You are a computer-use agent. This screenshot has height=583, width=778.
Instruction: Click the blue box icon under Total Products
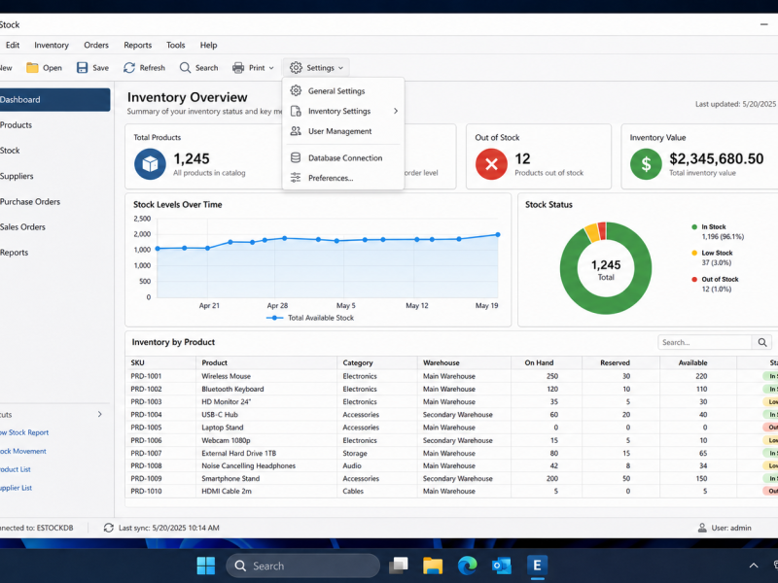coord(150,163)
